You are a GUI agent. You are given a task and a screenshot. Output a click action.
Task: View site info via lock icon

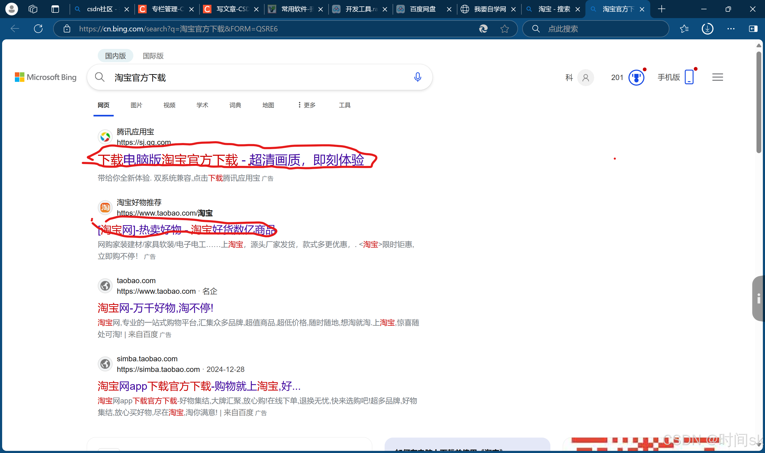[x=67, y=29]
